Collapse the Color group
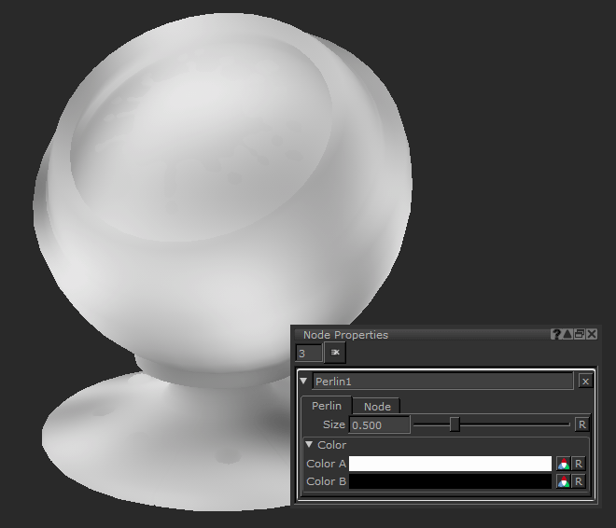Screen dimensions: 616x528 click(x=310, y=445)
